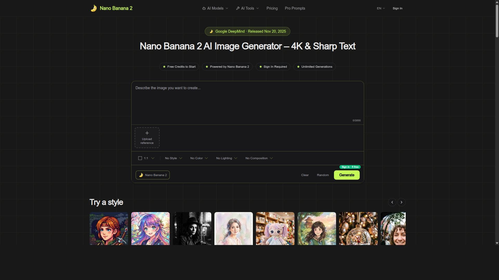The width and height of the screenshot is (499, 280).
Task: Click the green Generate button
Action: pyautogui.click(x=347, y=175)
